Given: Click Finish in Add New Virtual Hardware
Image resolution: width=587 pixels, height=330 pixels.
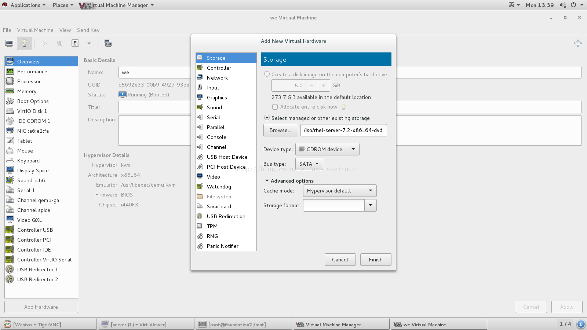Looking at the screenshot, I should [376, 260].
